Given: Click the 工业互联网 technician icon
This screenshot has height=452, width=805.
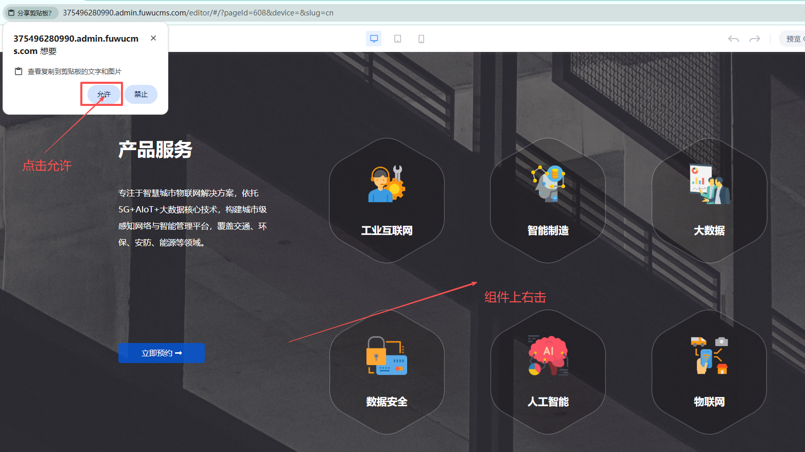Looking at the screenshot, I should click(387, 184).
